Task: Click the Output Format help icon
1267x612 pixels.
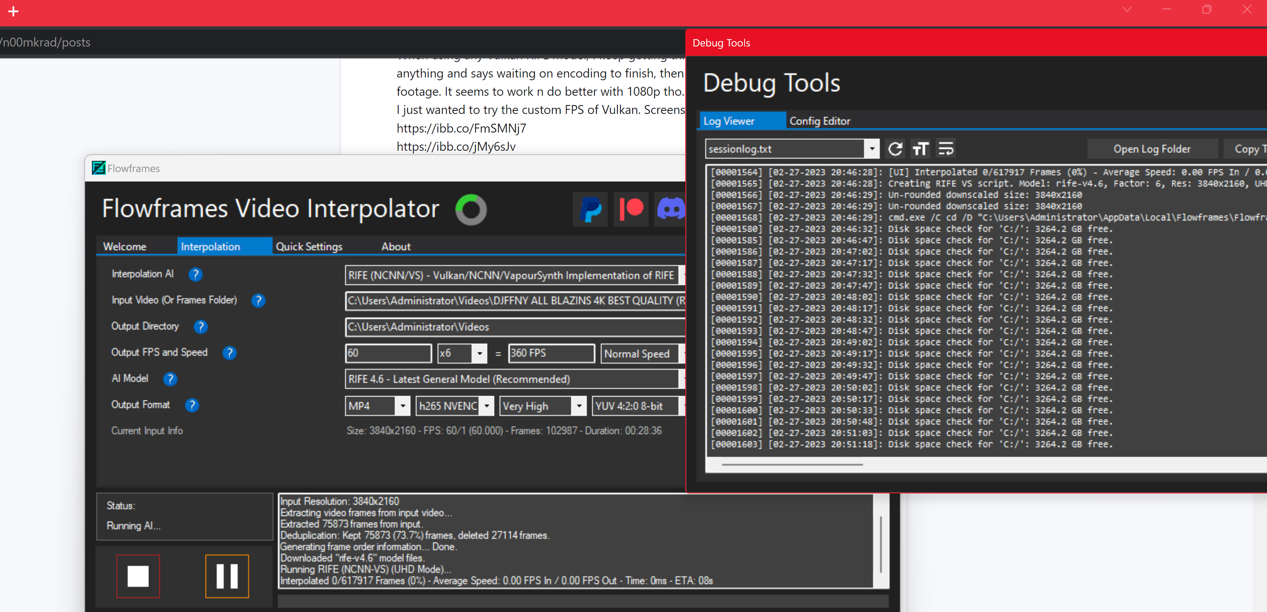Action: point(192,405)
